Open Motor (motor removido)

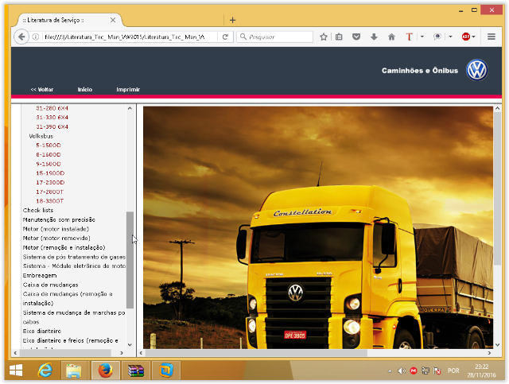point(56,238)
